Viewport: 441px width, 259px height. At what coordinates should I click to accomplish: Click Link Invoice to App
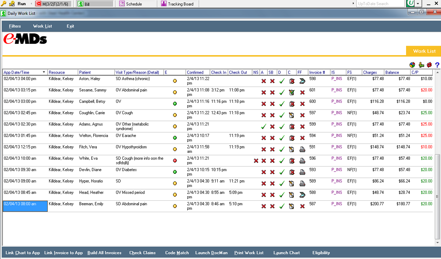(64, 253)
